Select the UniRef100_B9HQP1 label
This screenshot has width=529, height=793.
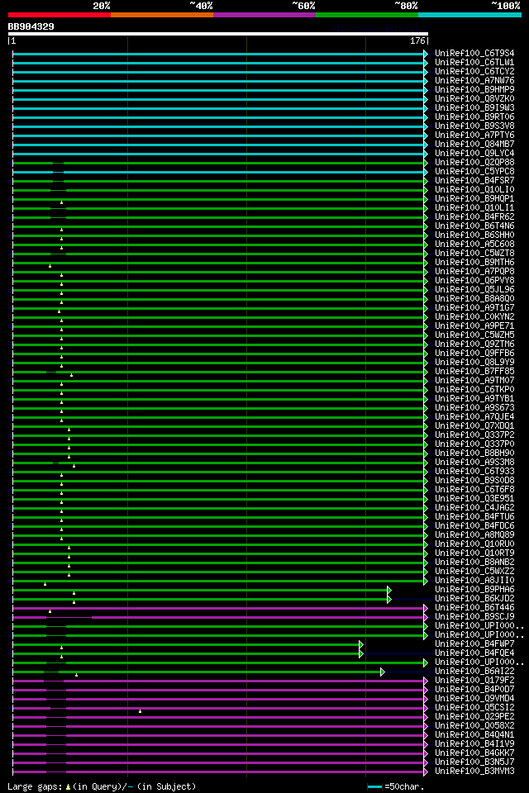point(474,199)
